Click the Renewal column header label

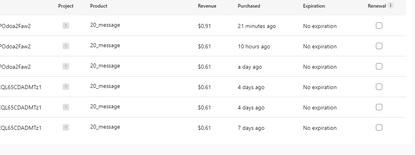click(377, 6)
